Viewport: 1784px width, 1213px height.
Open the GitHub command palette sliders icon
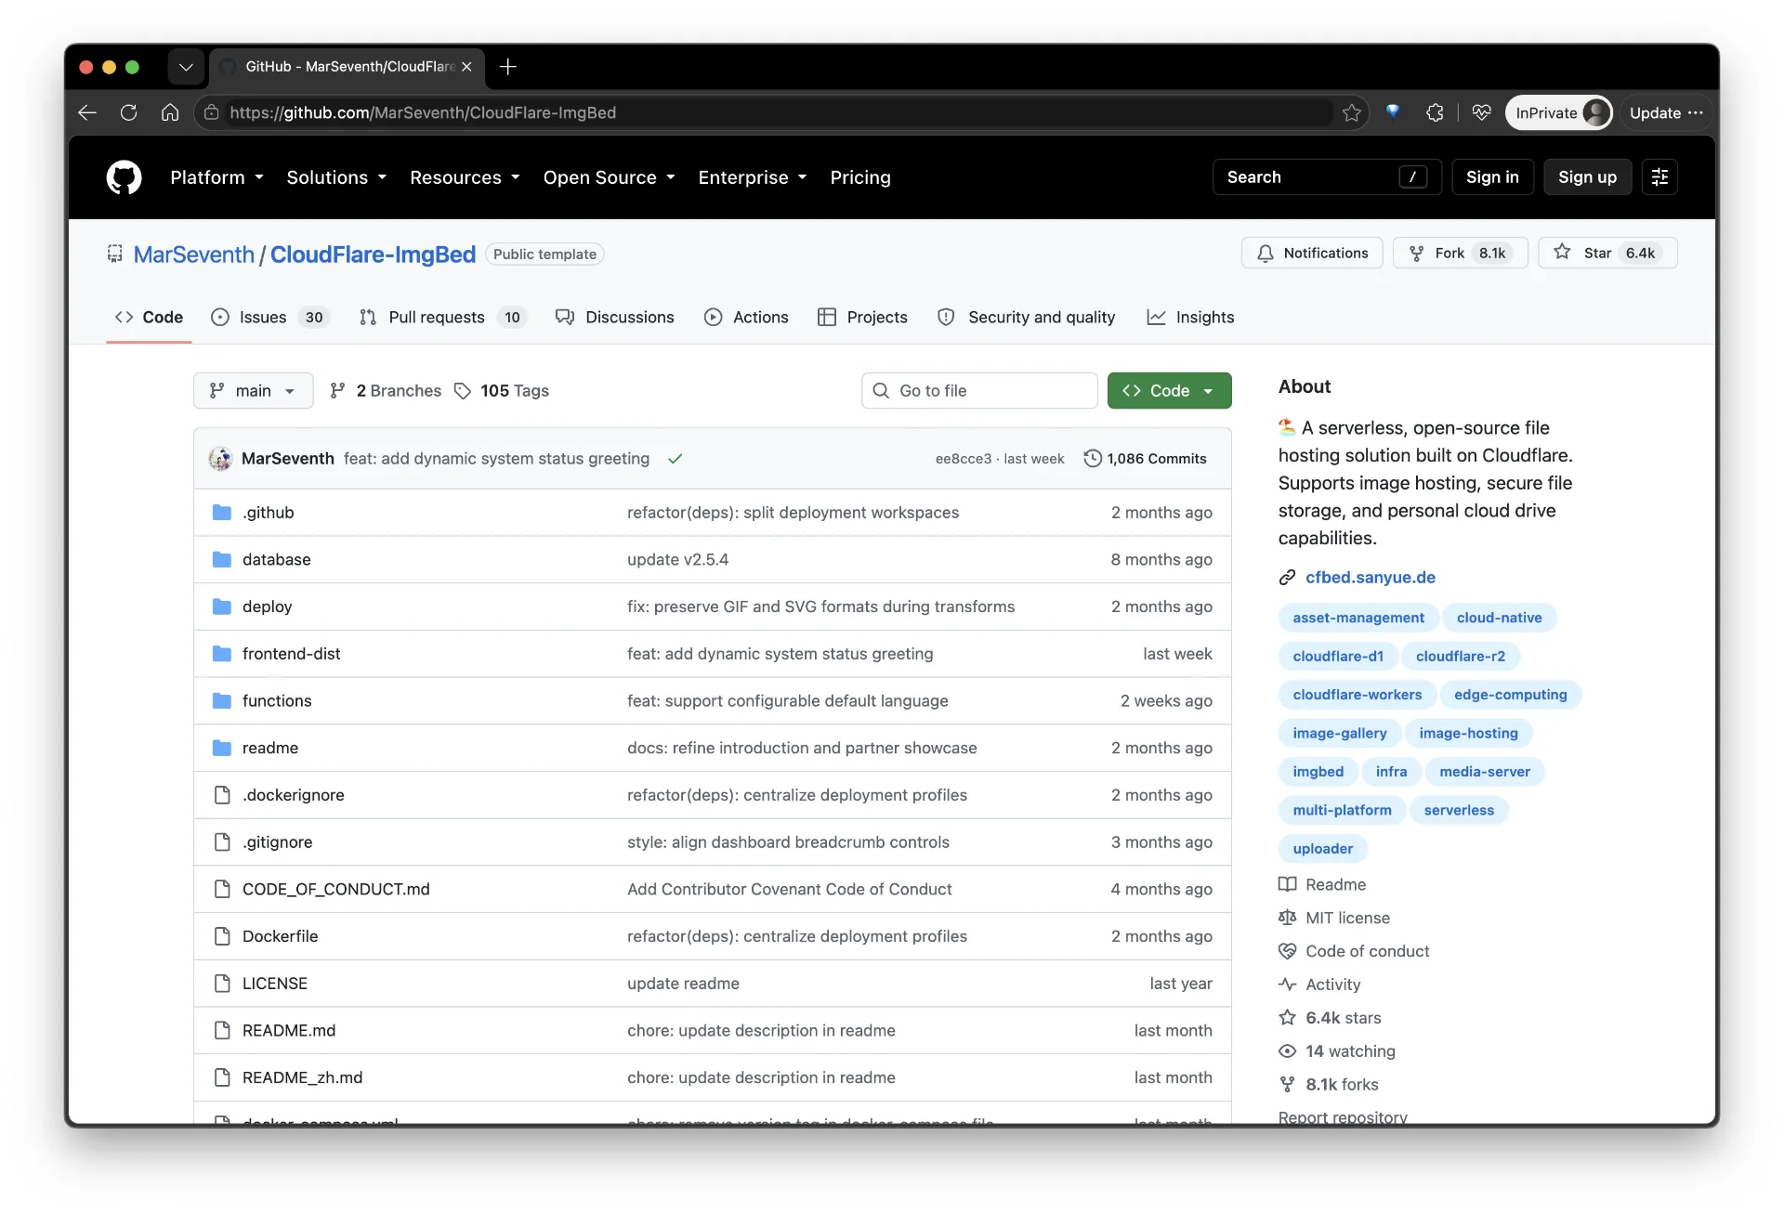(1659, 177)
